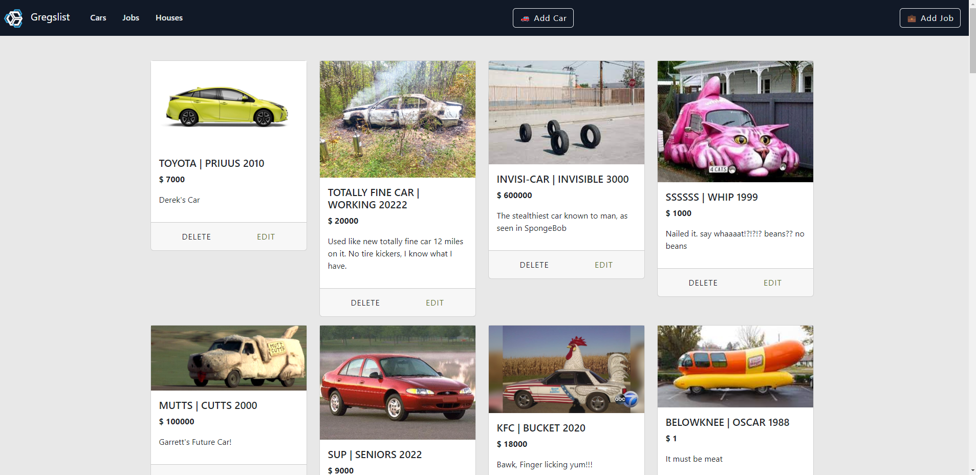
Task: Click the 'stealthiest car known to man' description
Action: coord(562,222)
